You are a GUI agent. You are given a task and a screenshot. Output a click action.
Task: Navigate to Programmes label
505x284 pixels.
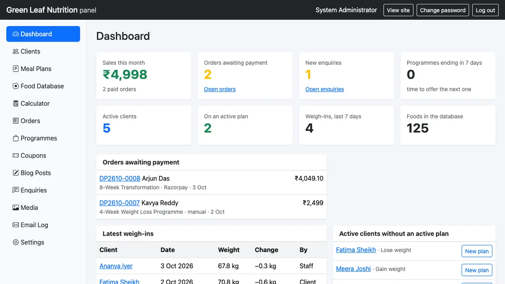pos(39,138)
